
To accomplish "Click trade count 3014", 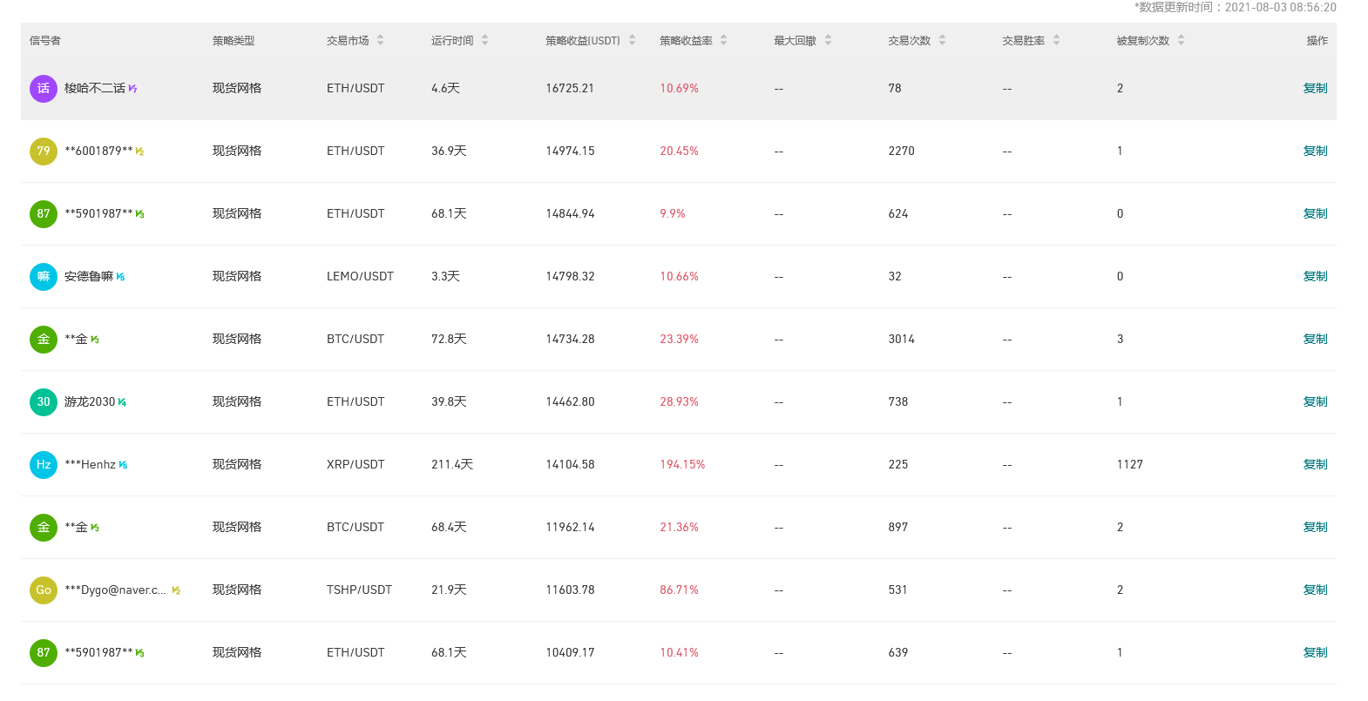I will click(902, 340).
